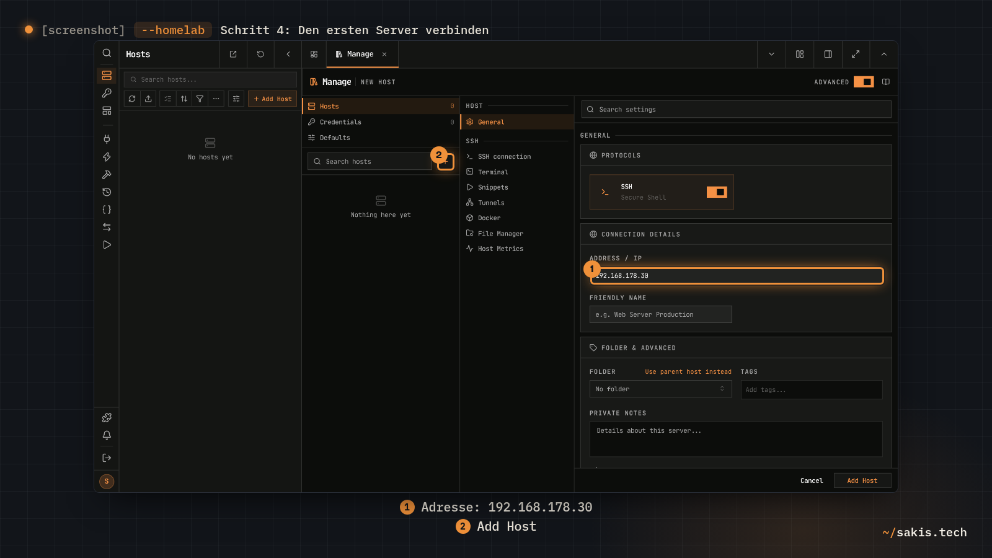Switch to the Manage tab
Image resolution: width=992 pixels, height=558 pixels.
[361, 54]
